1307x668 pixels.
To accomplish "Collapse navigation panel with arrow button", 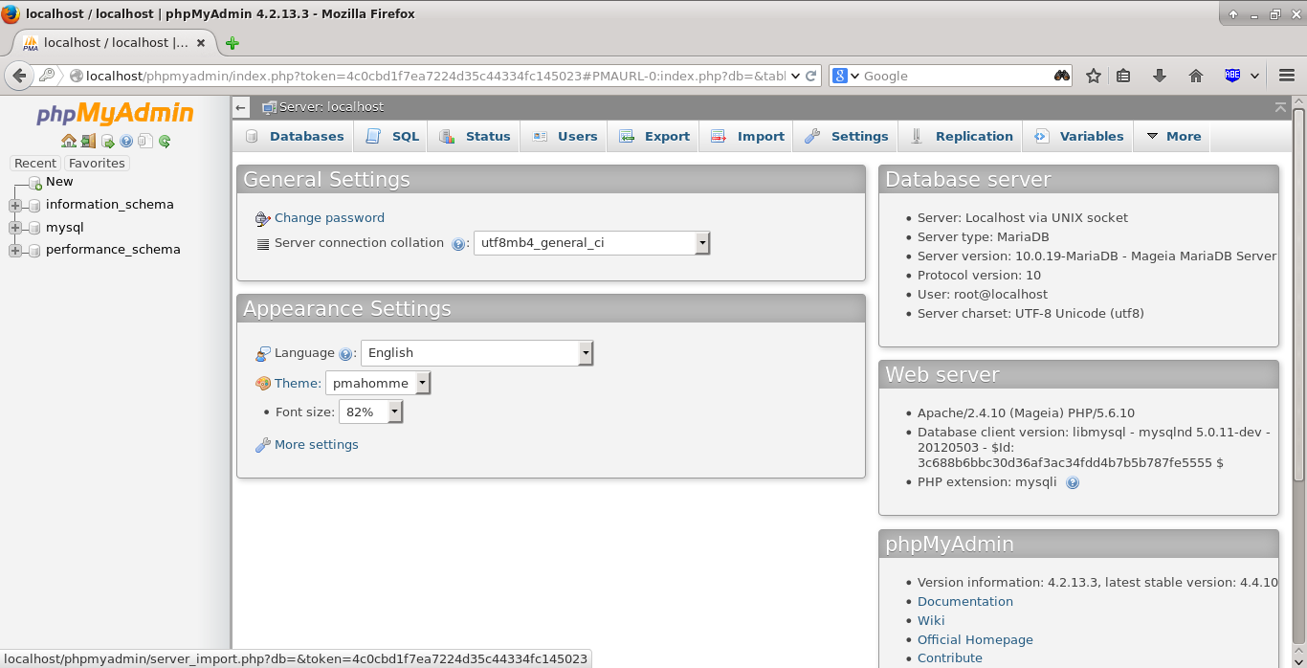I will point(241,107).
